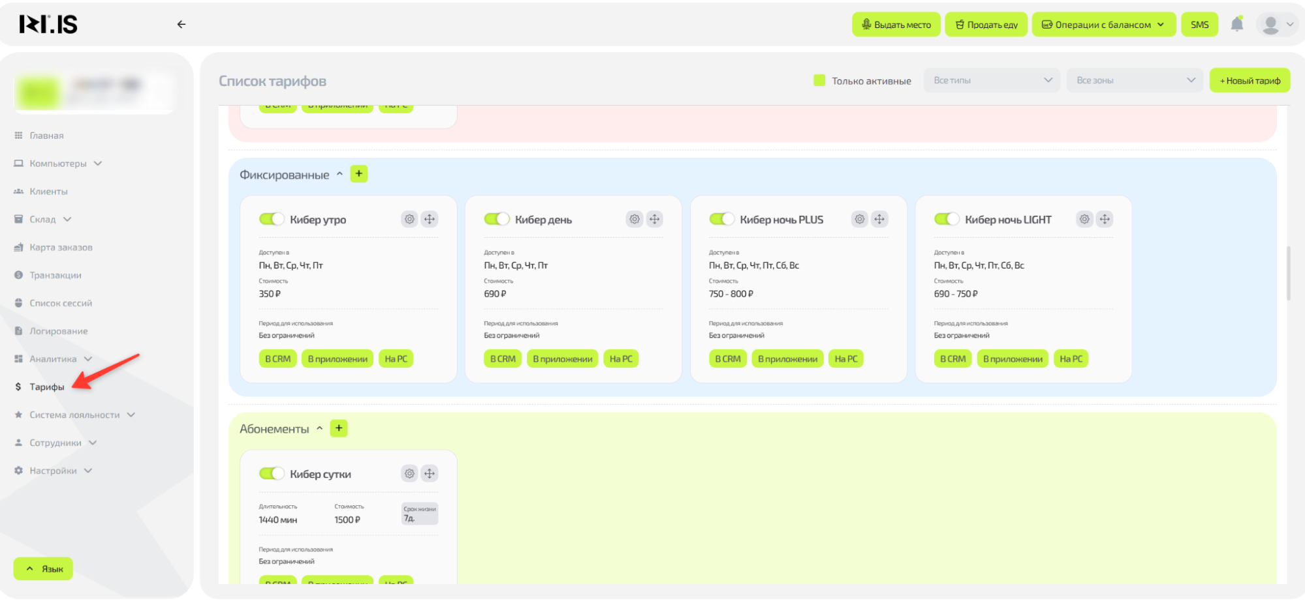Click move icon on Кибер ночь LIGHT card
The width and height of the screenshot is (1305, 601).
pos(1105,219)
